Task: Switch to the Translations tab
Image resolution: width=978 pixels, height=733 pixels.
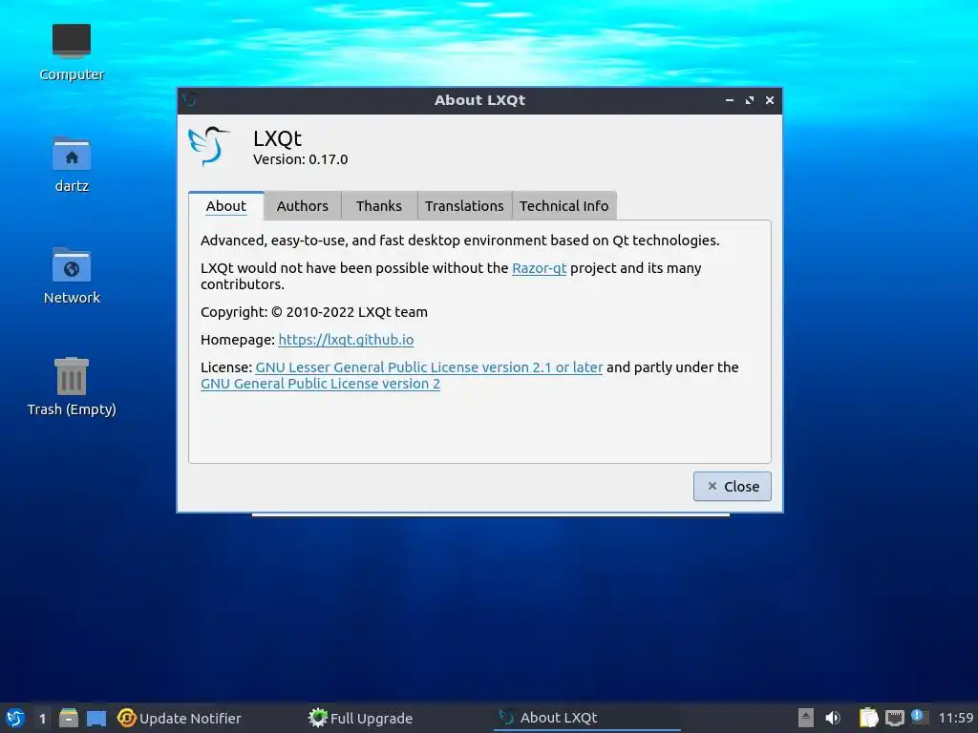Action: coord(464,206)
